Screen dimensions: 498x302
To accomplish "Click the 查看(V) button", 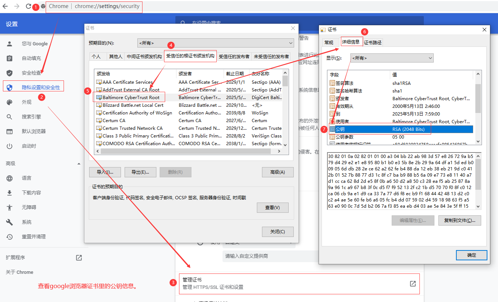I will pos(273,208).
